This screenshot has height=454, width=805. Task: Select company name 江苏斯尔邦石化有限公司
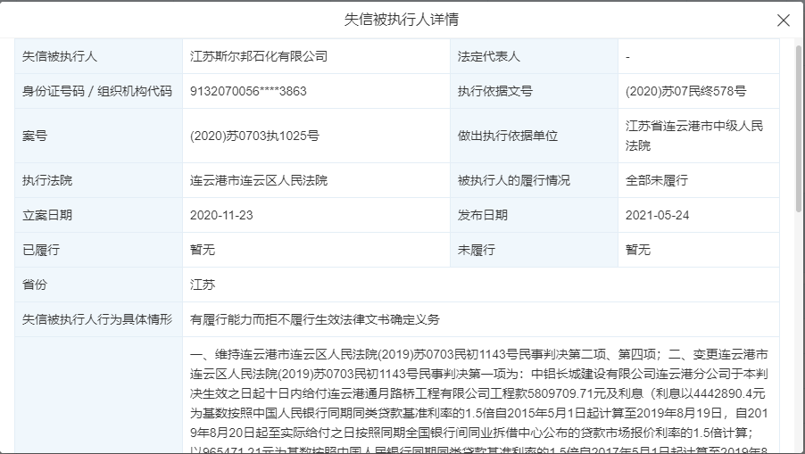[x=259, y=56]
